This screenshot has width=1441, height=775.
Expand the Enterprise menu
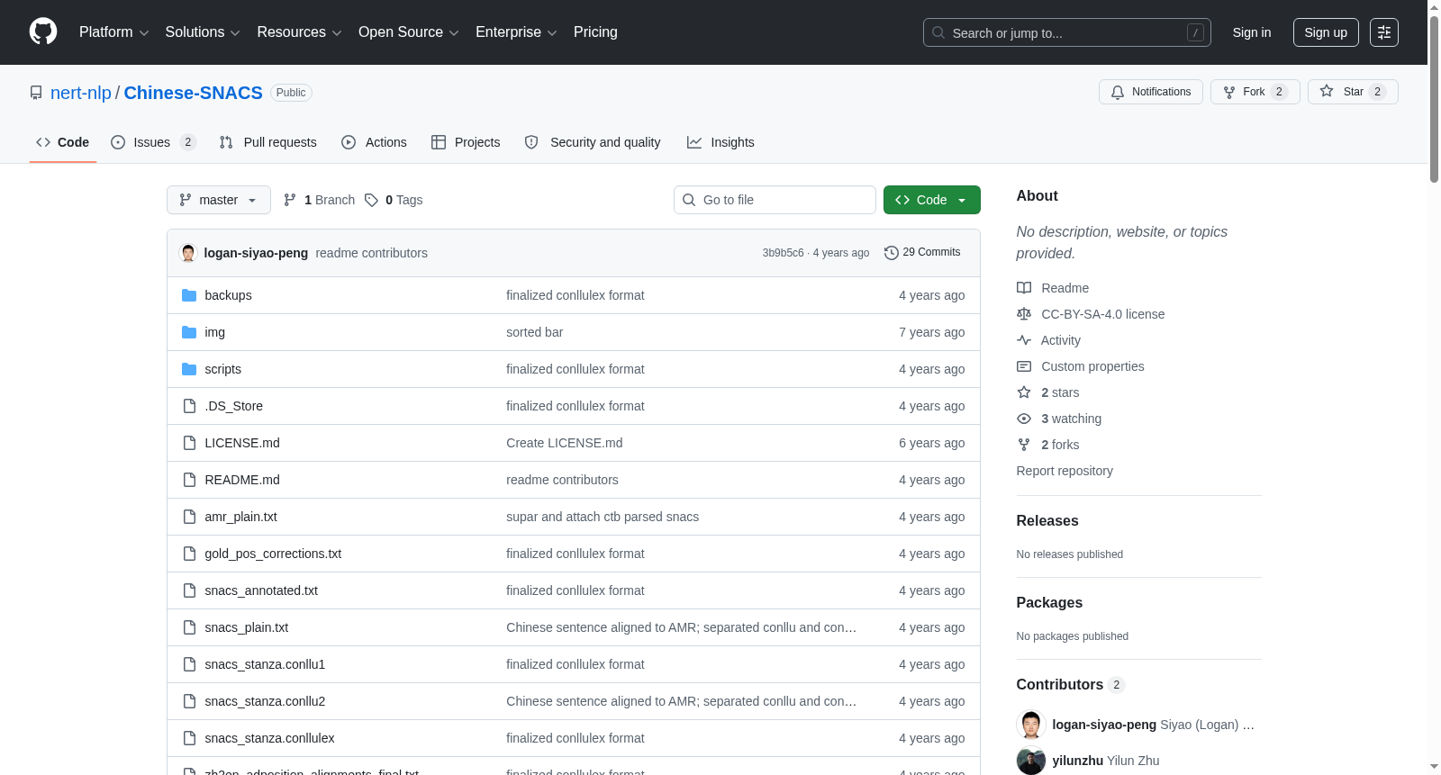pos(516,32)
